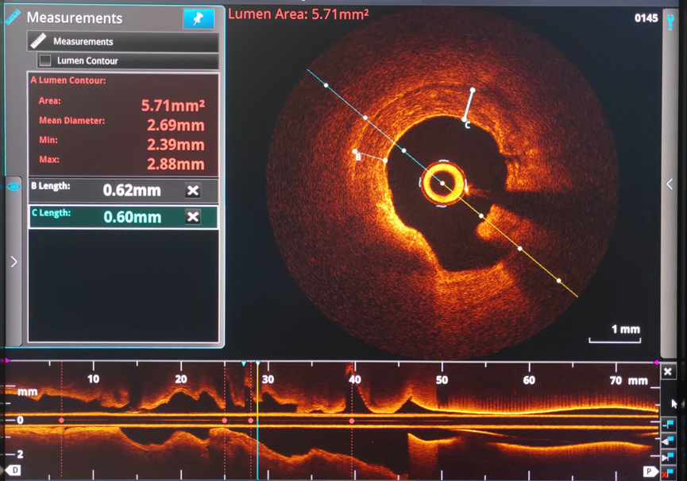Open the Measurements tool section bar
Image resolution: width=687 pixels, height=481 pixels.
tap(122, 41)
